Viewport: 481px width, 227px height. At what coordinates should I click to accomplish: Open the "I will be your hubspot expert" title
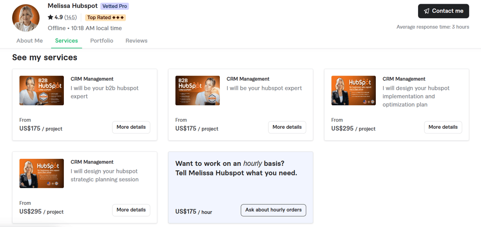(264, 88)
